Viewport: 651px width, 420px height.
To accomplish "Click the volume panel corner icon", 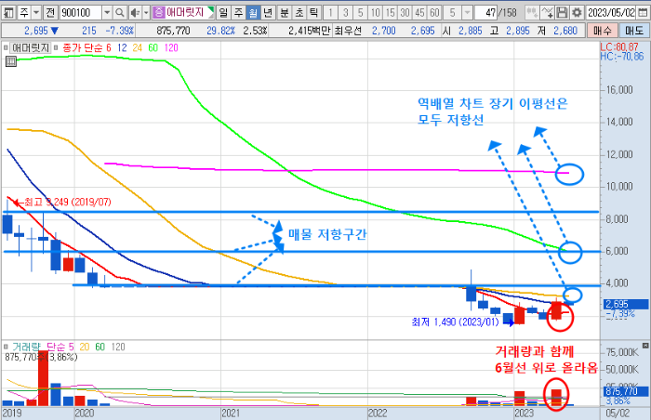I will [645, 346].
